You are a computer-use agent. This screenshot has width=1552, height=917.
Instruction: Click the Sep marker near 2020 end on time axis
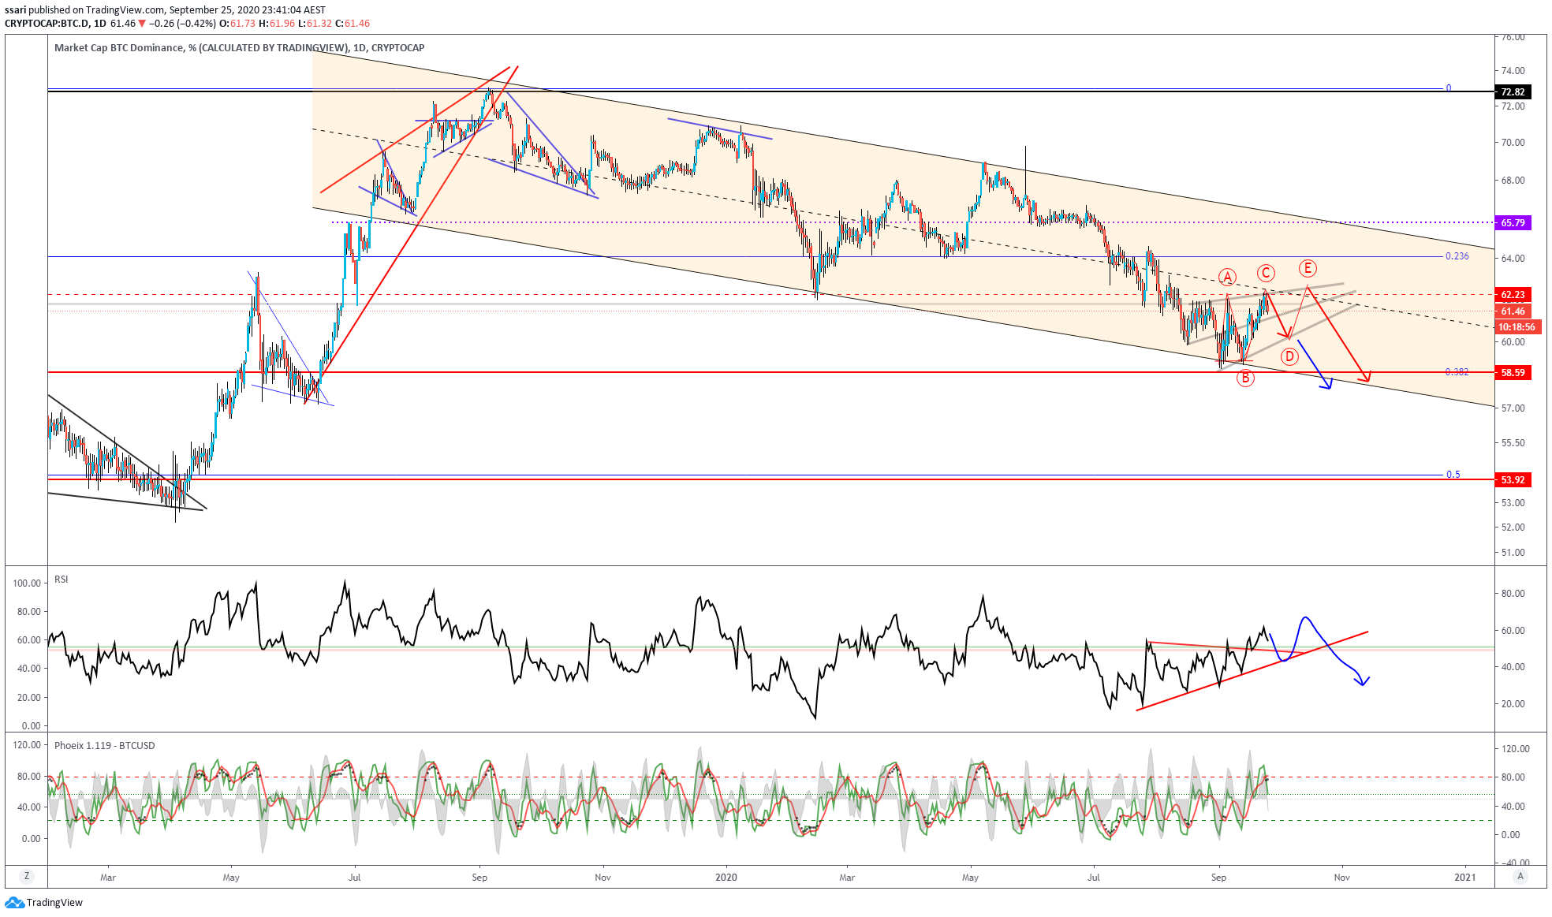1218,878
